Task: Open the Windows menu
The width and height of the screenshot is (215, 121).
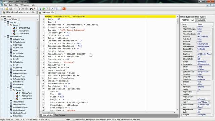Action: click(25, 5)
